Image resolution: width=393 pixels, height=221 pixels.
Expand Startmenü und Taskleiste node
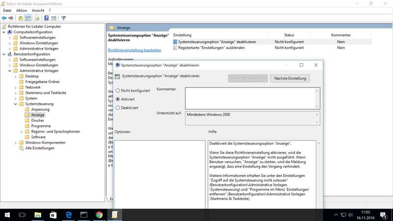pos(16,93)
